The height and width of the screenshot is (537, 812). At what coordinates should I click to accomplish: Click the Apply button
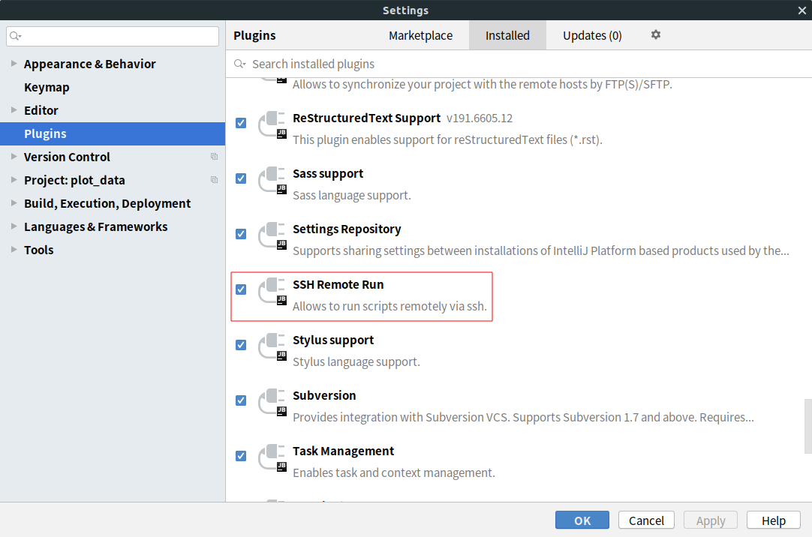pyautogui.click(x=711, y=520)
